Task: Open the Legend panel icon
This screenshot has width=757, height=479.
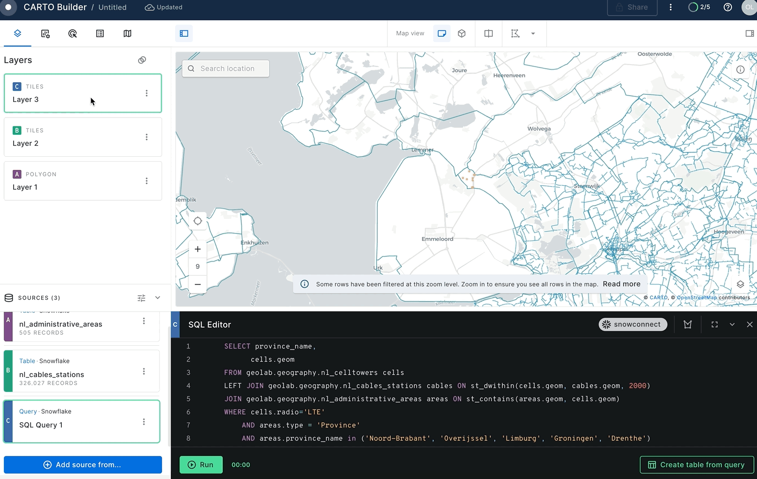Action: coord(100,33)
